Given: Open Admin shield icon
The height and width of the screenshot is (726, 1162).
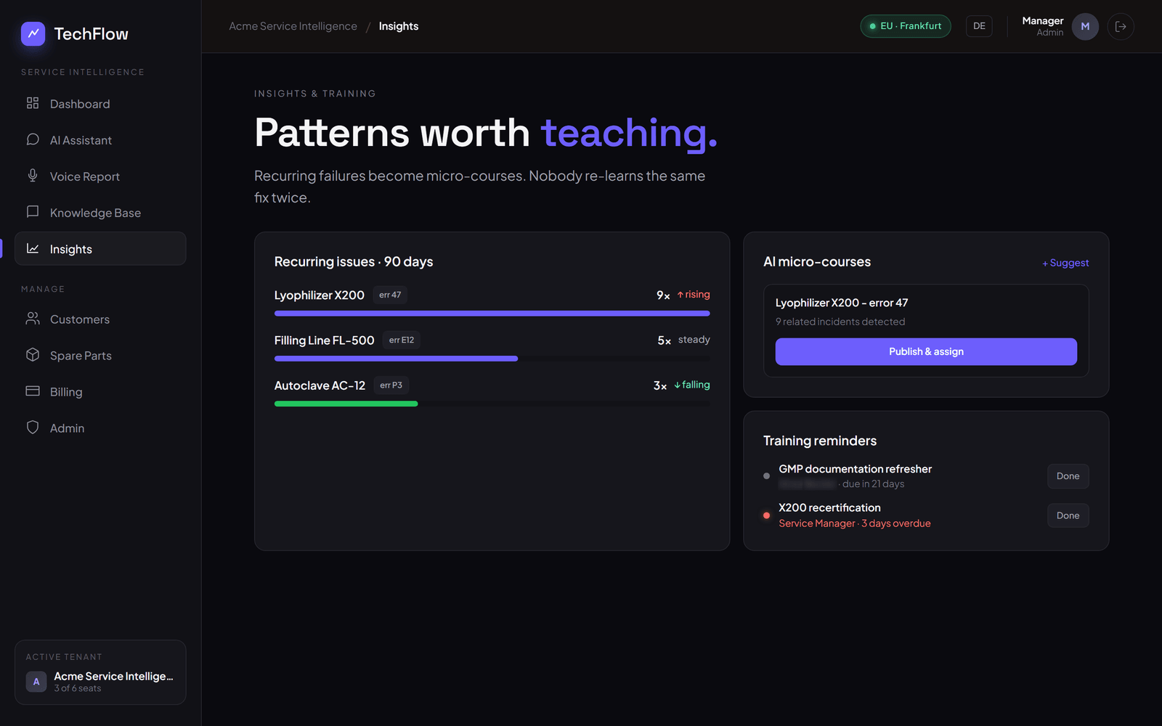Looking at the screenshot, I should point(33,428).
